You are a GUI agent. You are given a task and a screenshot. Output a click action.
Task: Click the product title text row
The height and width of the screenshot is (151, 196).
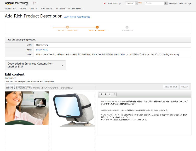coord(107,55)
